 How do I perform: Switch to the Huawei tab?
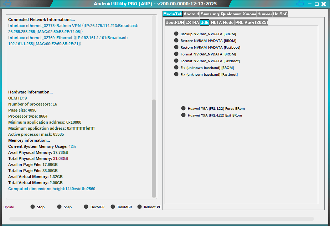(264, 14)
